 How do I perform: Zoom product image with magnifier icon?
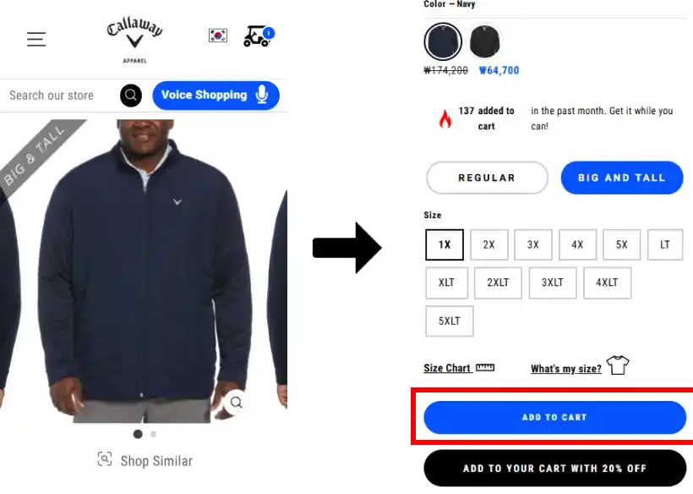[237, 402]
